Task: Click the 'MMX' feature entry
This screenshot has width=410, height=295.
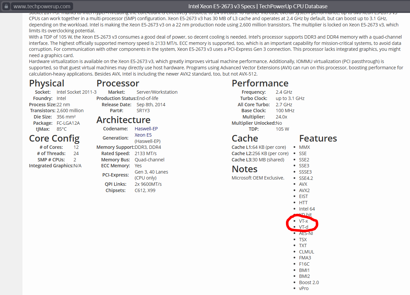Action: (305, 147)
